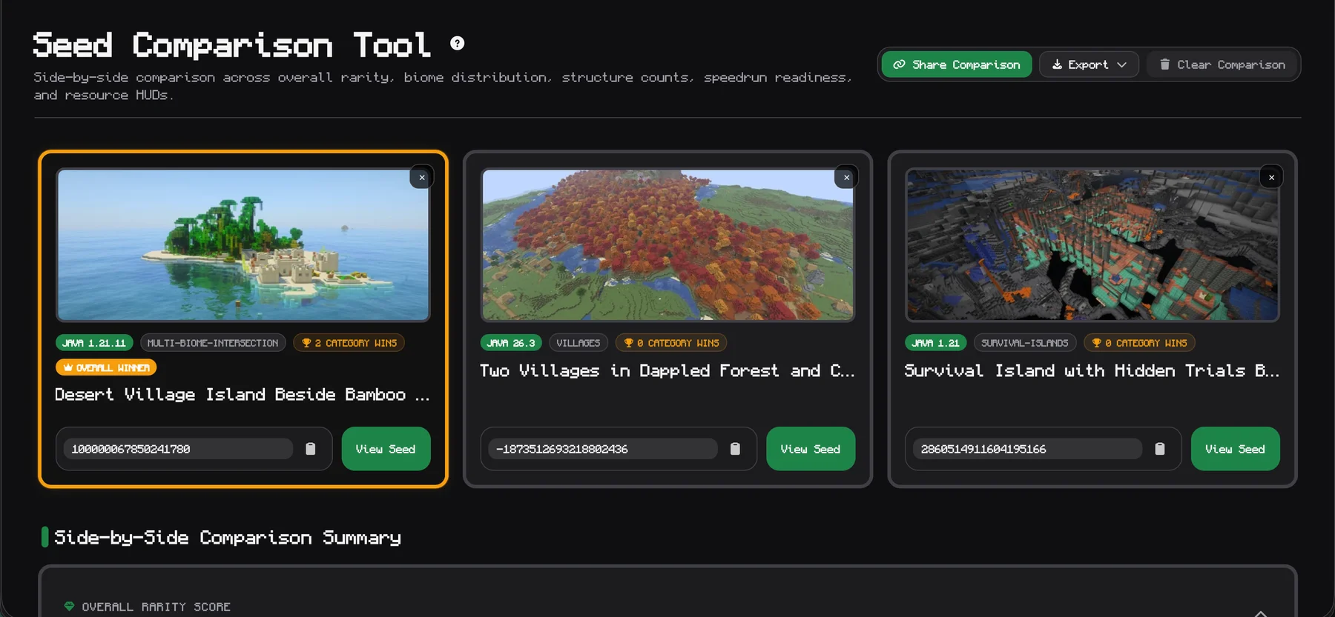The height and width of the screenshot is (617, 1335).
Task: Click the Clear Comparison button
Action: [1222, 64]
